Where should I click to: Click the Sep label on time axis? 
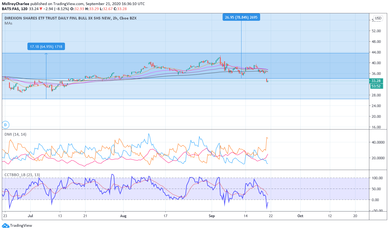tap(212, 216)
